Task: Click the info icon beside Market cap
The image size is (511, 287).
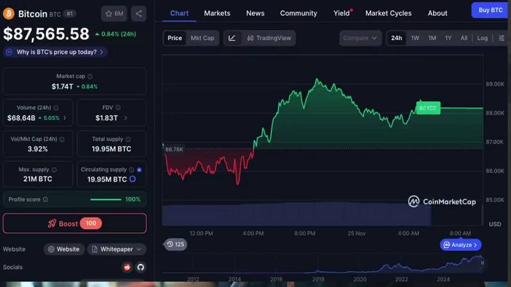Action: point(90,77)
